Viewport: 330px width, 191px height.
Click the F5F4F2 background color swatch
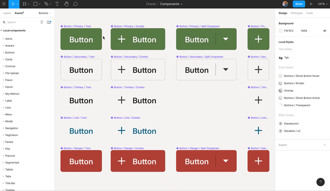281,31
